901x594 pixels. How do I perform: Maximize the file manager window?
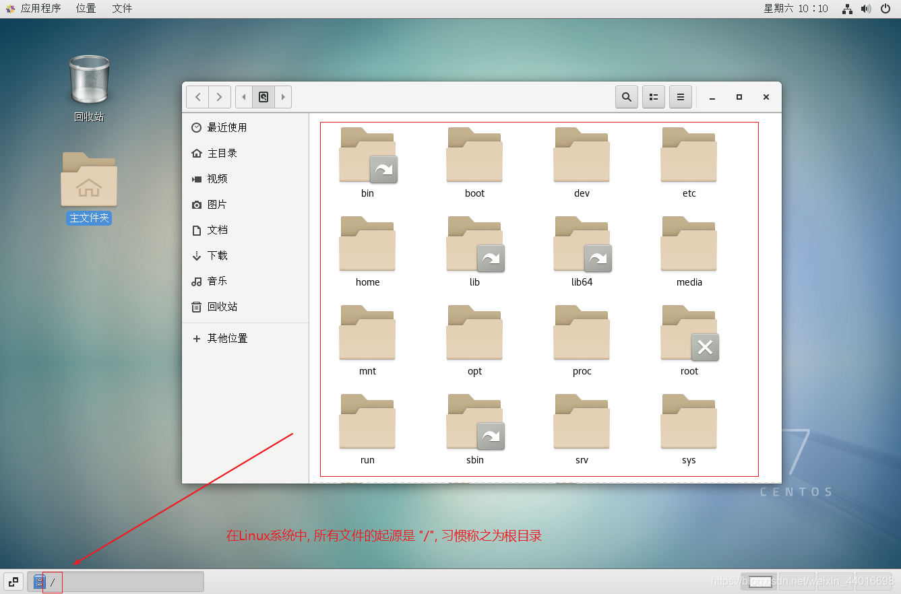click(x=739, y=97)
